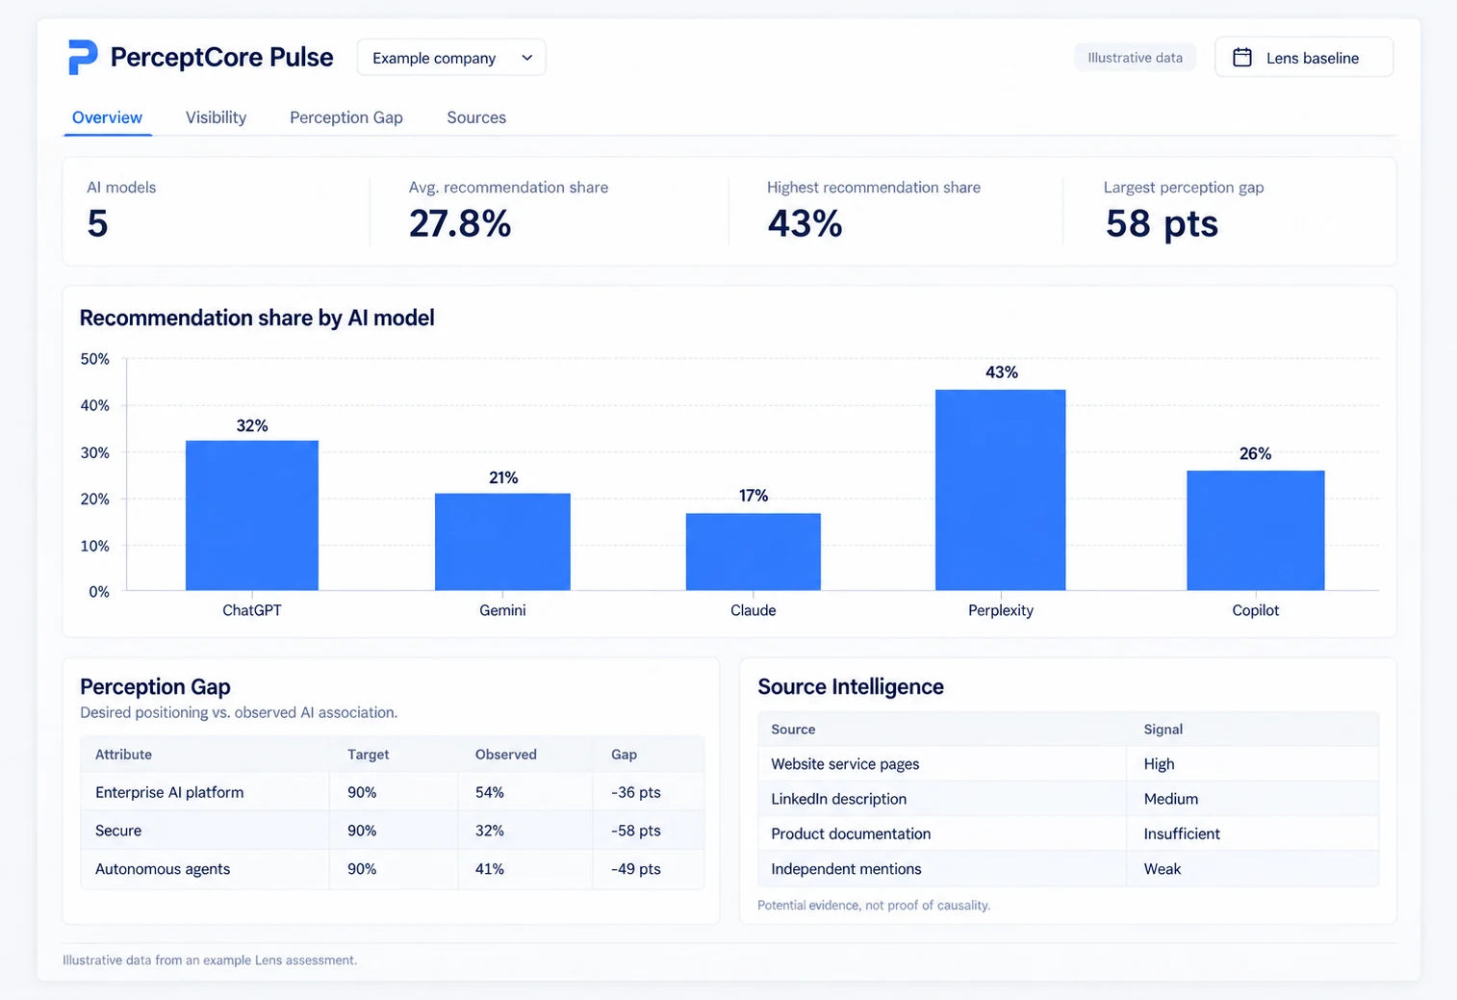1457x1000 pixels.
Task: Click the Gemini axis label
Action: point(502,610)
